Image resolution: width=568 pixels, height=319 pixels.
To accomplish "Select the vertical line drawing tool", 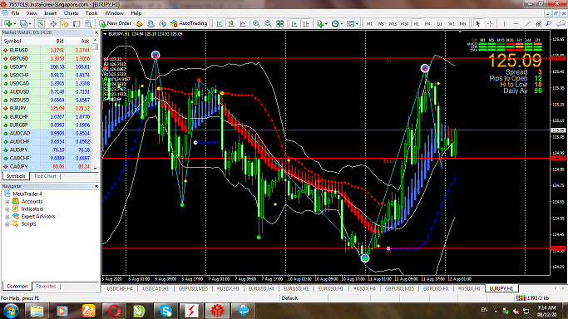I will [x=504, y=23].
